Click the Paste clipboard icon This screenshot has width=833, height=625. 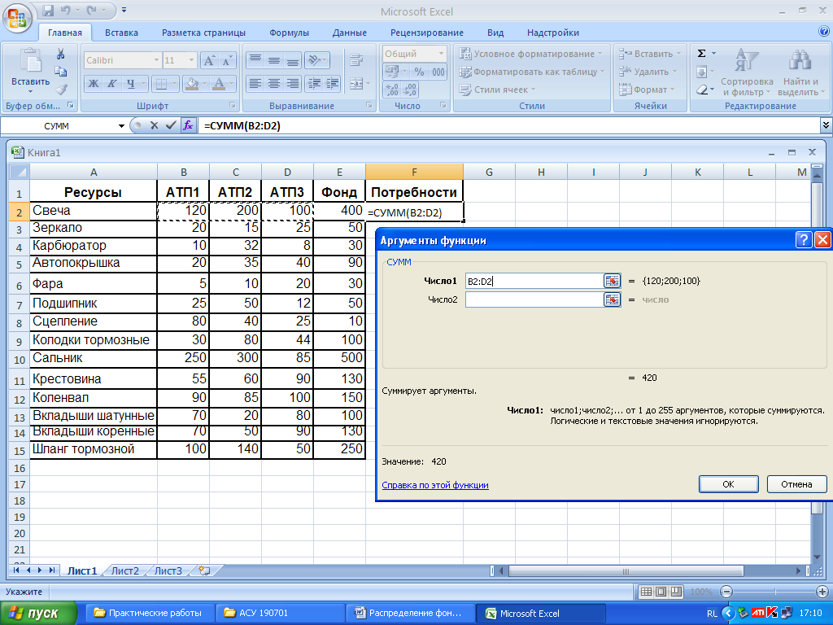[30, 62]
